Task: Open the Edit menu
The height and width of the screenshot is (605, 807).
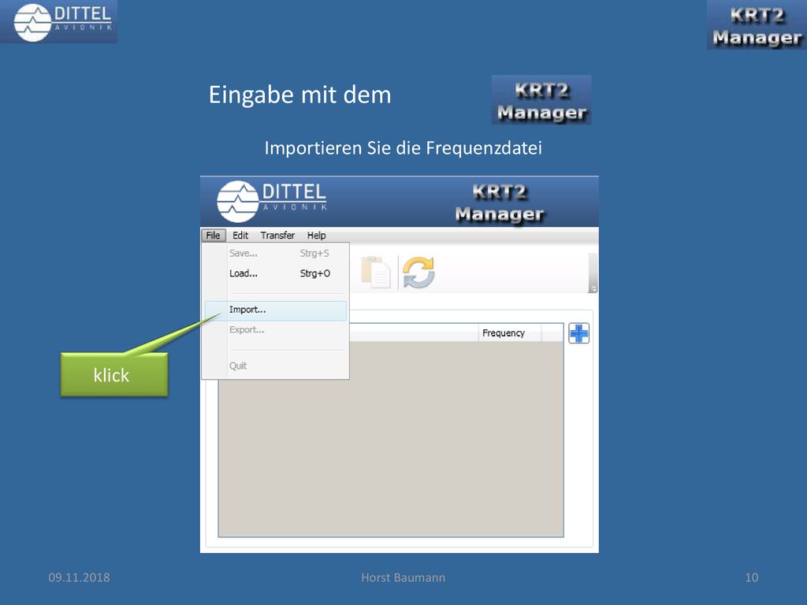Action: click(240, 235)
